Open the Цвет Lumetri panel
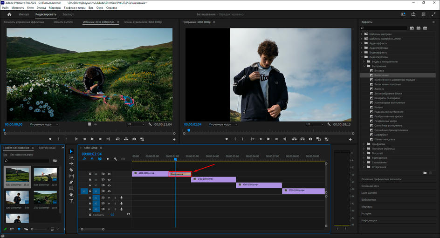The image size is (440, 238). coord(369,193)
